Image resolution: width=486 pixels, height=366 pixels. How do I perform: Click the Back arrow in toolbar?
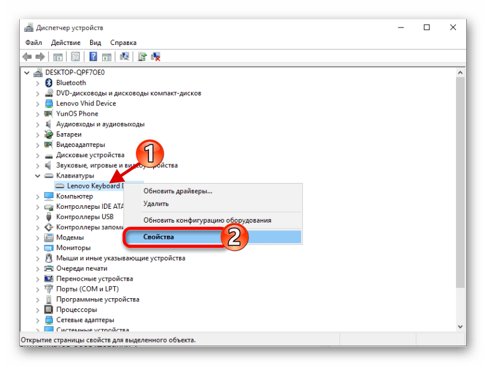pyautogui.click(x=27, y=57)
